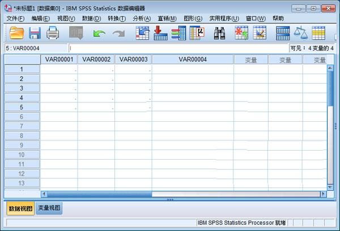340x231 pixels.
Task: Minimize the SPSS data editor window
Action: point(298,8)
